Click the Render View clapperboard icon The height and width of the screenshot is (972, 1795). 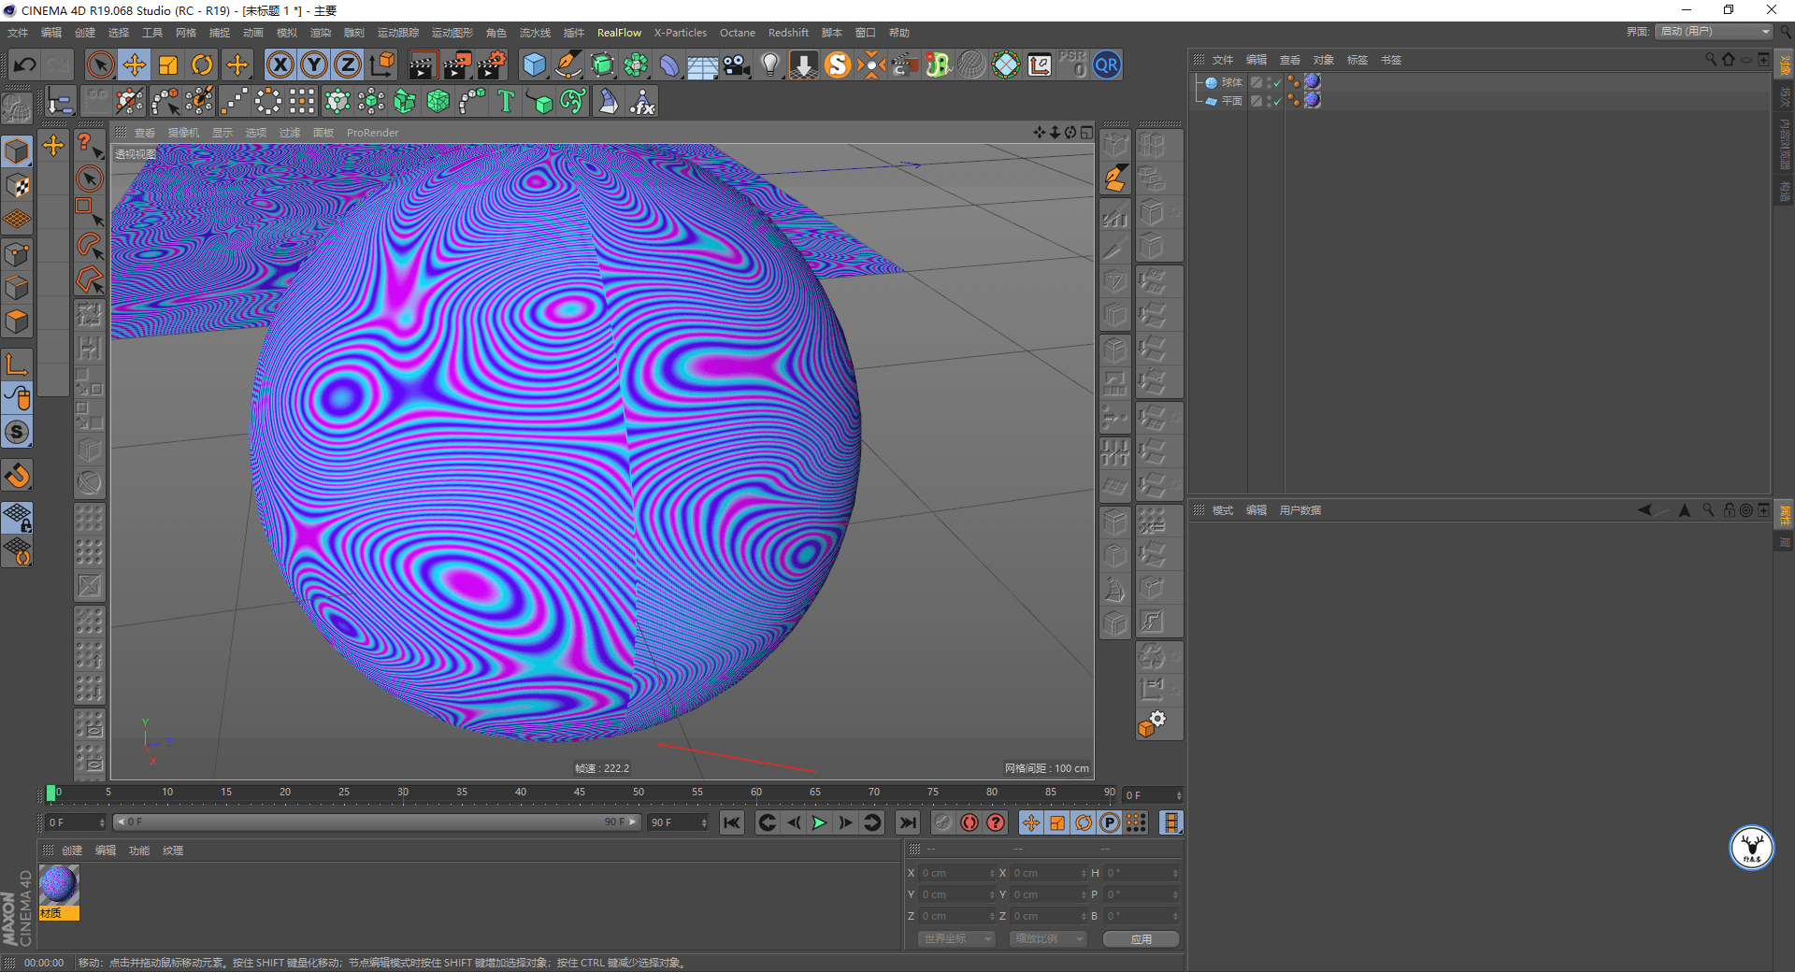pyautogui.click(x=423, y=64)
